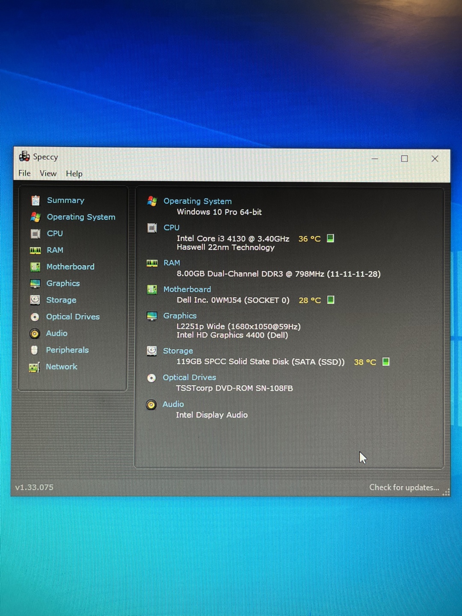
Task: Select Summary in the sidebar
Action: tap(65, 200)
